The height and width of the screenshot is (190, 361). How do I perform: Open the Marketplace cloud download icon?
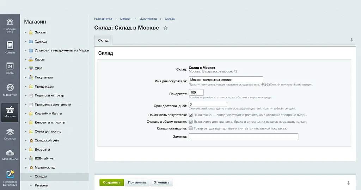click(x=10, y=153)
